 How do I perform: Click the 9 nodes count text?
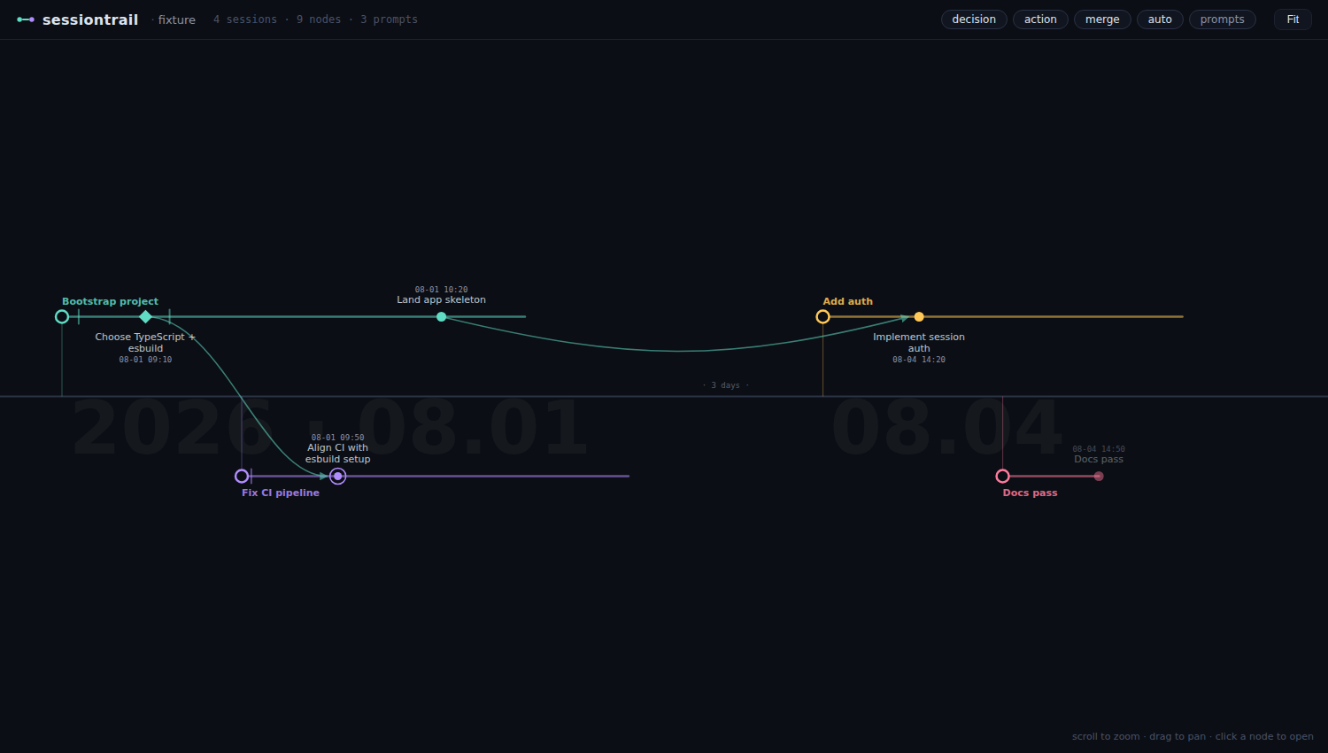319,19
